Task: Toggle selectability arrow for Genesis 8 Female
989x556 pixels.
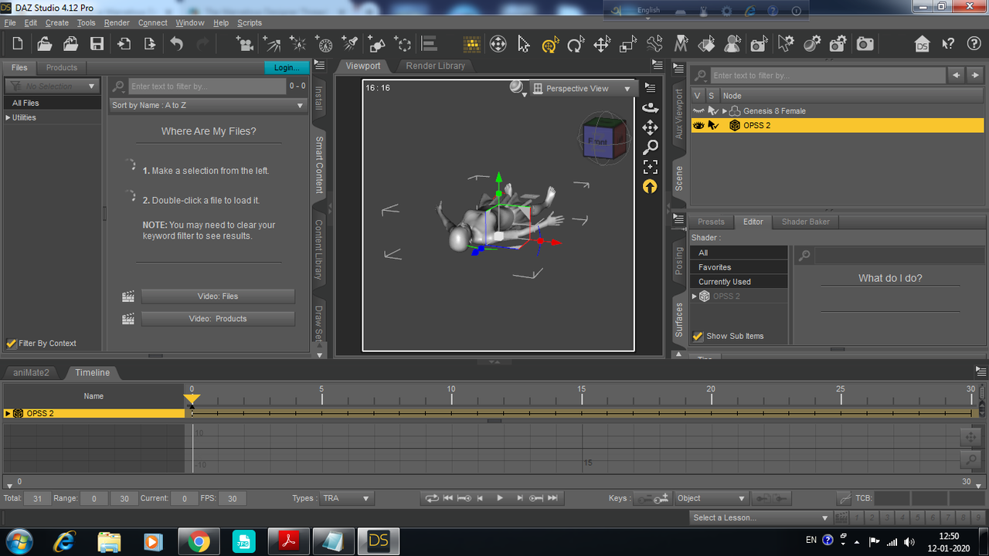Action: 712,111
